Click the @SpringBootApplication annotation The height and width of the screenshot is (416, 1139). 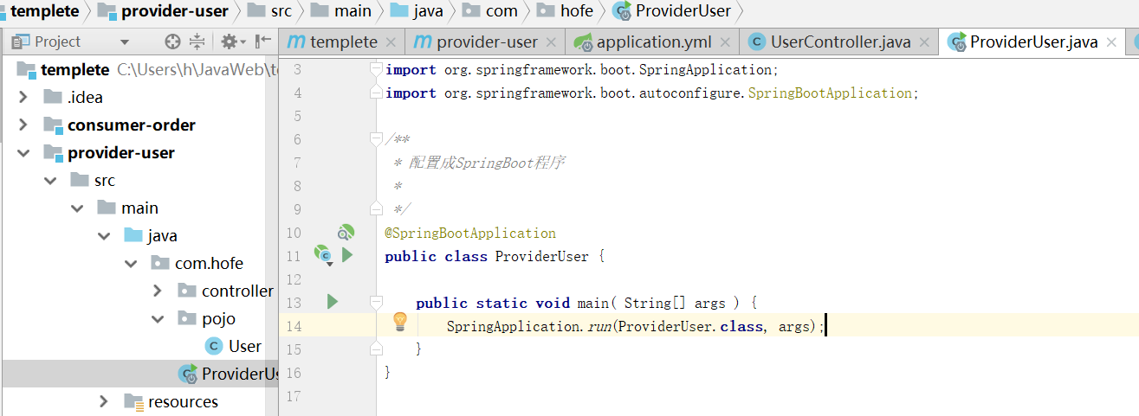pos(470,233)
